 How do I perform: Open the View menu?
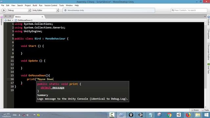pyautogui.click(x=13, y=5)
